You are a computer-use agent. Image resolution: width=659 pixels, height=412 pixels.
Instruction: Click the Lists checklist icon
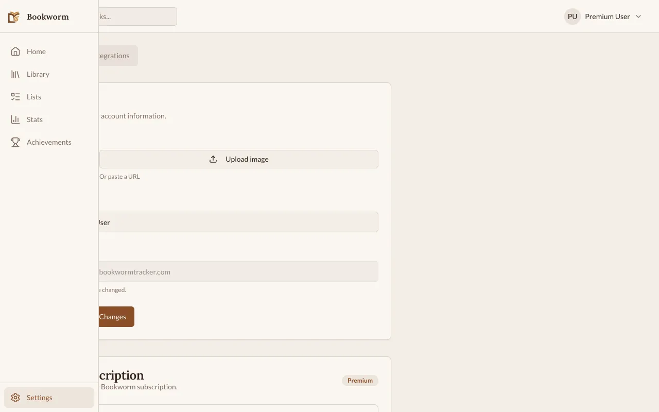coord(15,97)
